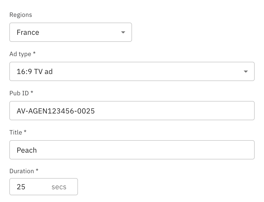Open the 16:9 TV ad selector arrow

[x=246, y=71]
